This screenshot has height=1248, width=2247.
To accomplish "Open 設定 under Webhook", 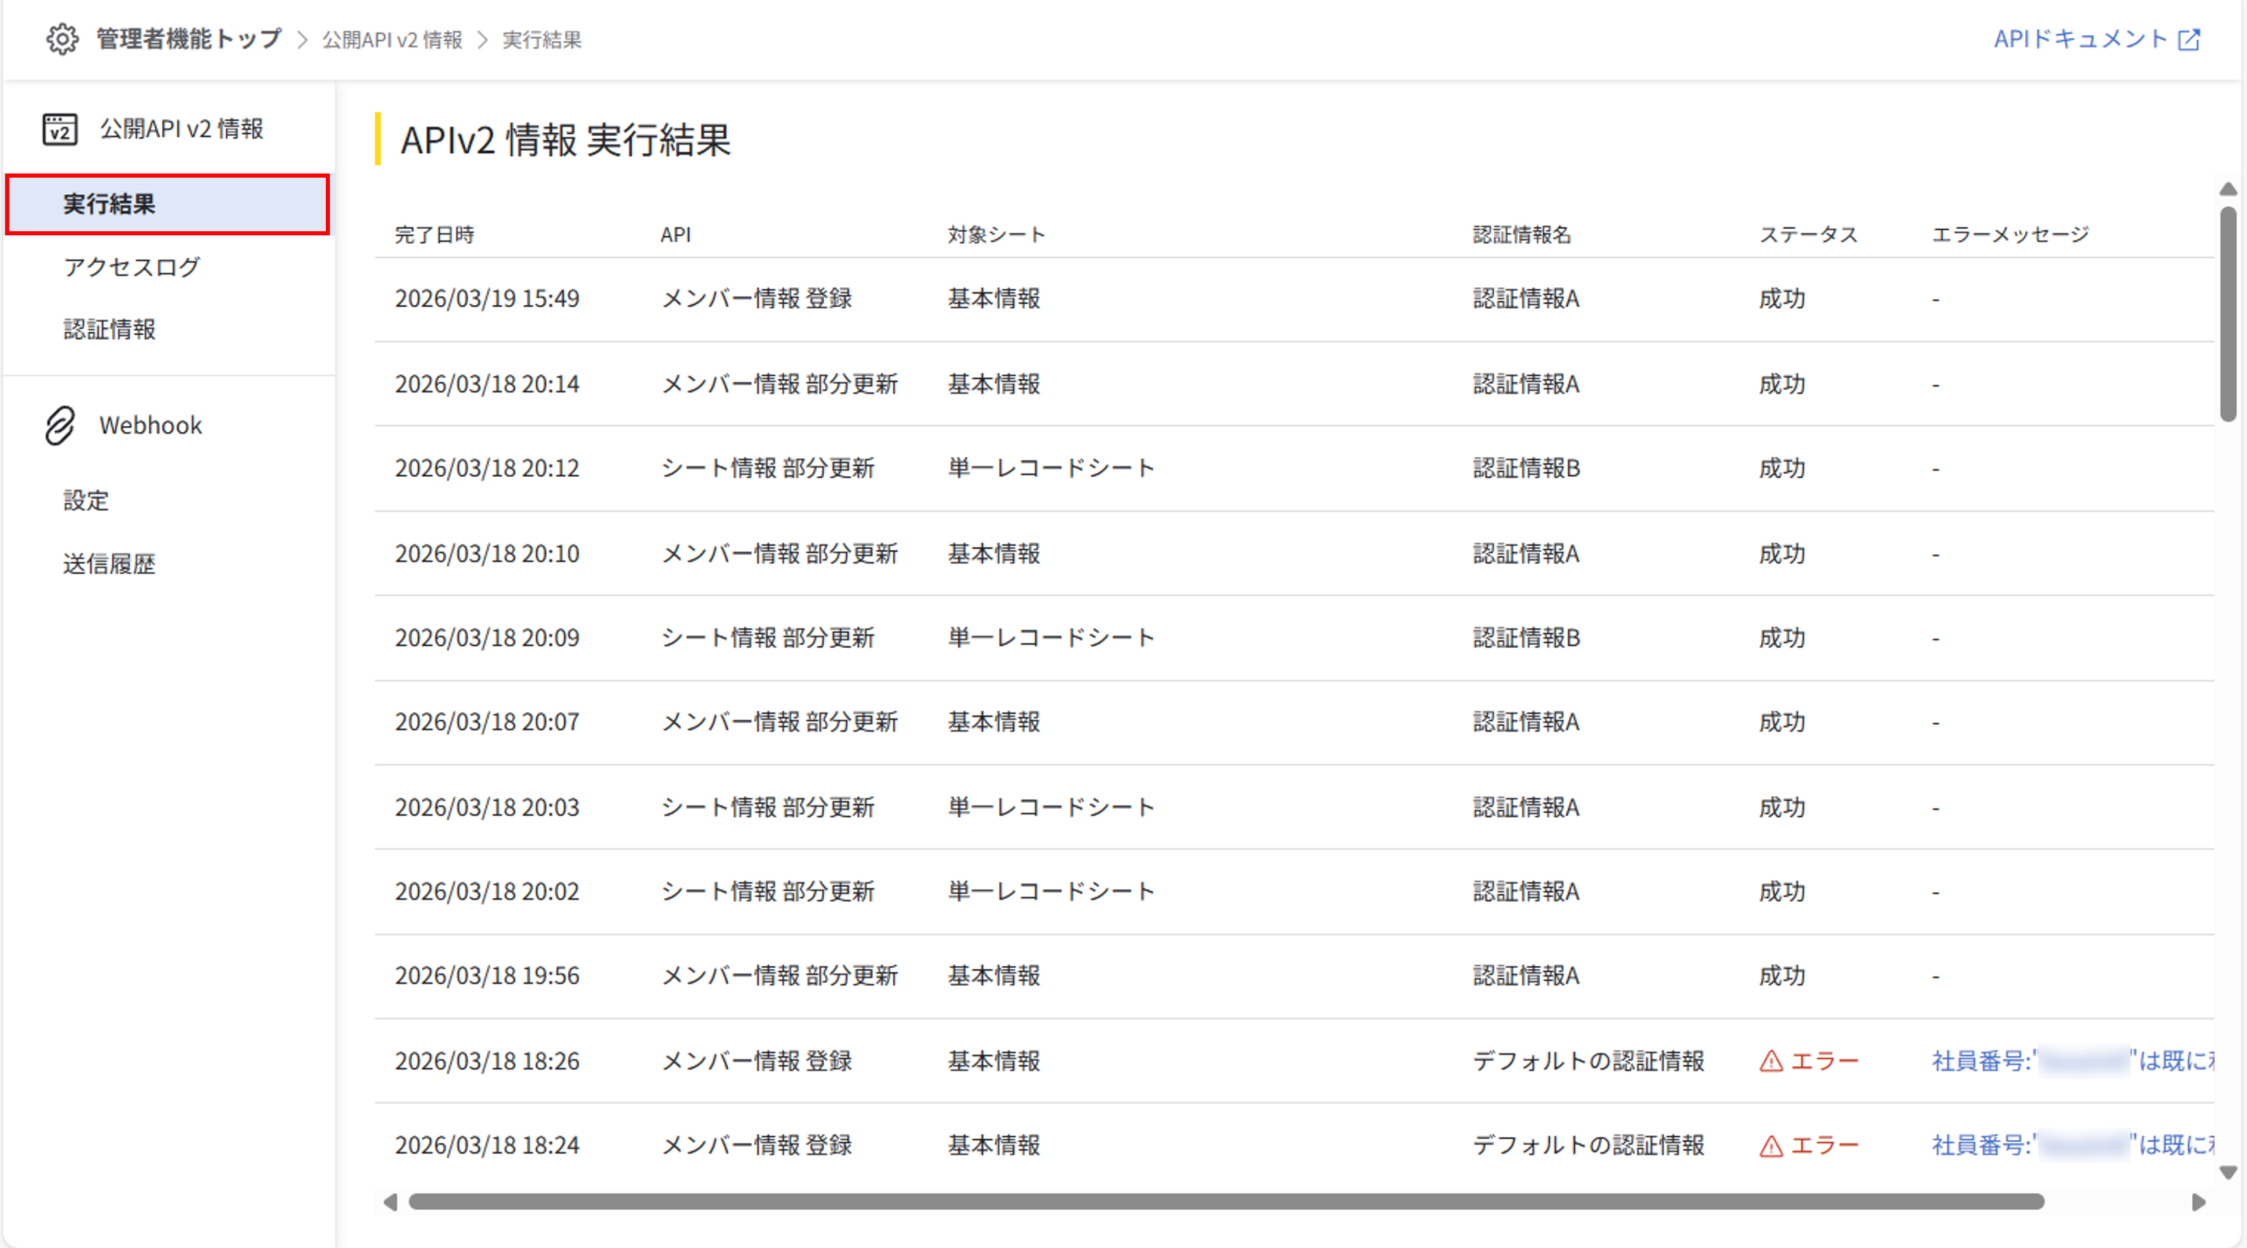I will tap(85, 501).
